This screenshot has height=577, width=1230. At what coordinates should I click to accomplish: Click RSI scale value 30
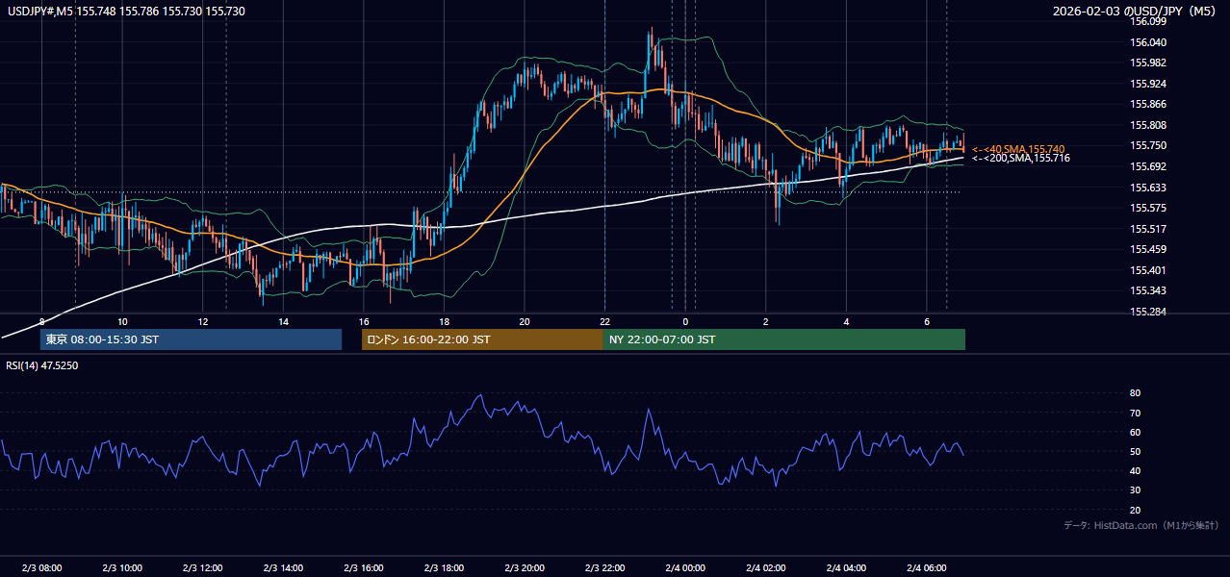point(1136,490)
